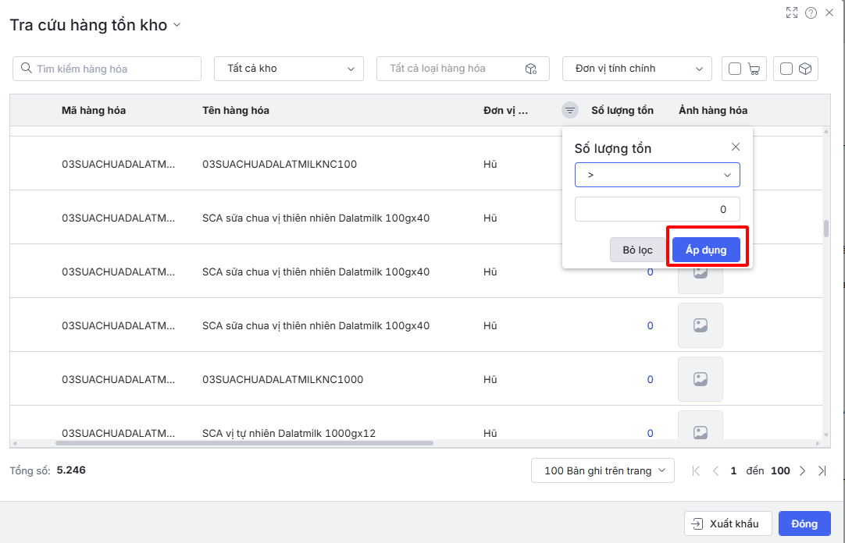Click the Tên hàng hóa column header
The height and width of the screenshot is (543, 845).
click(236, 111)
